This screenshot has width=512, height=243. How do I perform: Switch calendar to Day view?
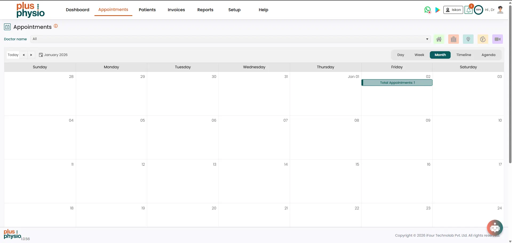click(400, 55)
